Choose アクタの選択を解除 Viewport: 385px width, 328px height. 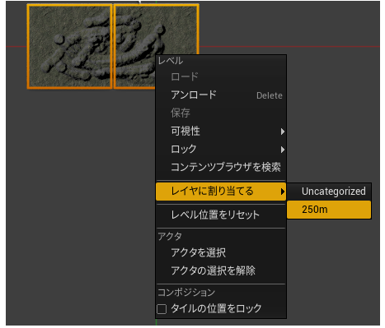tap(221, 270)
